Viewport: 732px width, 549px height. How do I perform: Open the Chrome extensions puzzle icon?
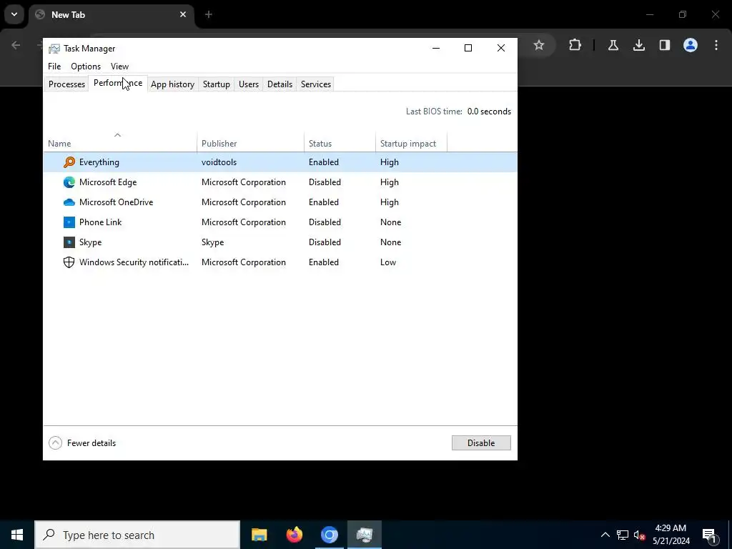pos(575,45)
